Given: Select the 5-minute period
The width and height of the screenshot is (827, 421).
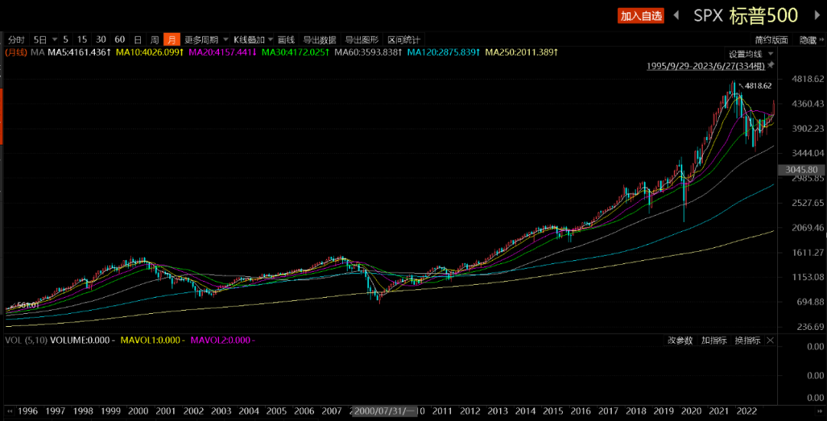Looking at the screenshot, I should point(65,40).
